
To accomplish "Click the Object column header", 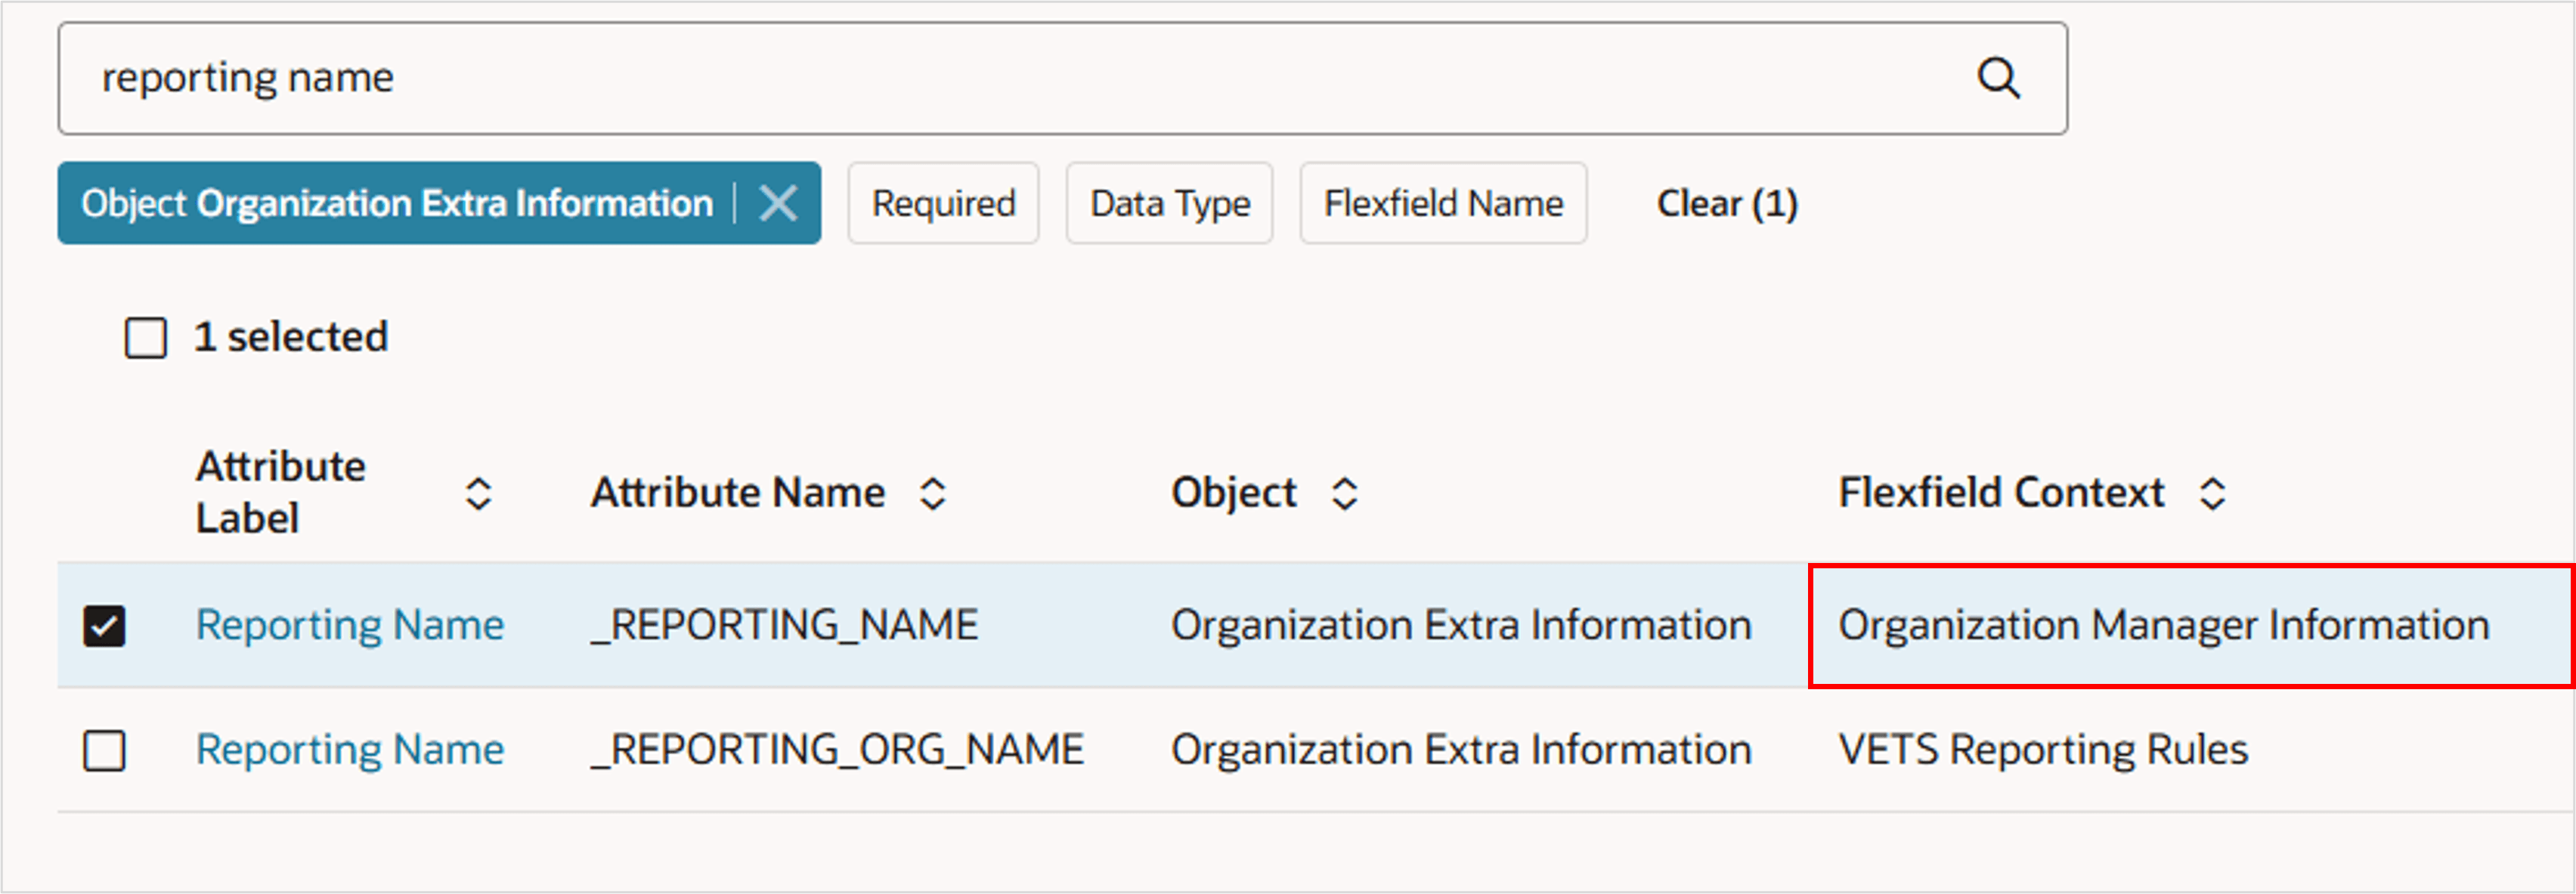I will [x=1234, y=492].
